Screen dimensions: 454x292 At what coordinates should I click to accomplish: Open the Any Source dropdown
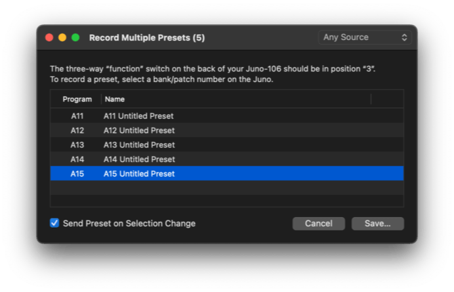pos(365,37)
